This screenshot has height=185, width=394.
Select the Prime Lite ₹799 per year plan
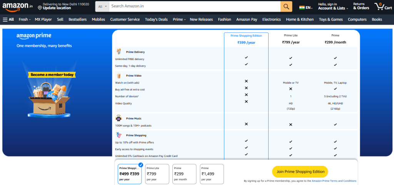coord(157,174)
